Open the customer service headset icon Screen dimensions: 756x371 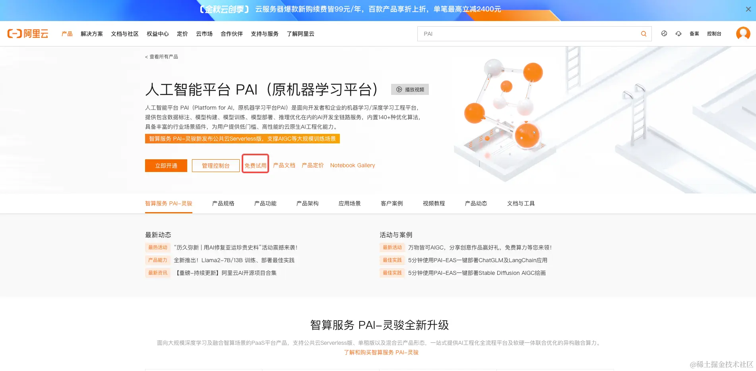coord(678,34)
